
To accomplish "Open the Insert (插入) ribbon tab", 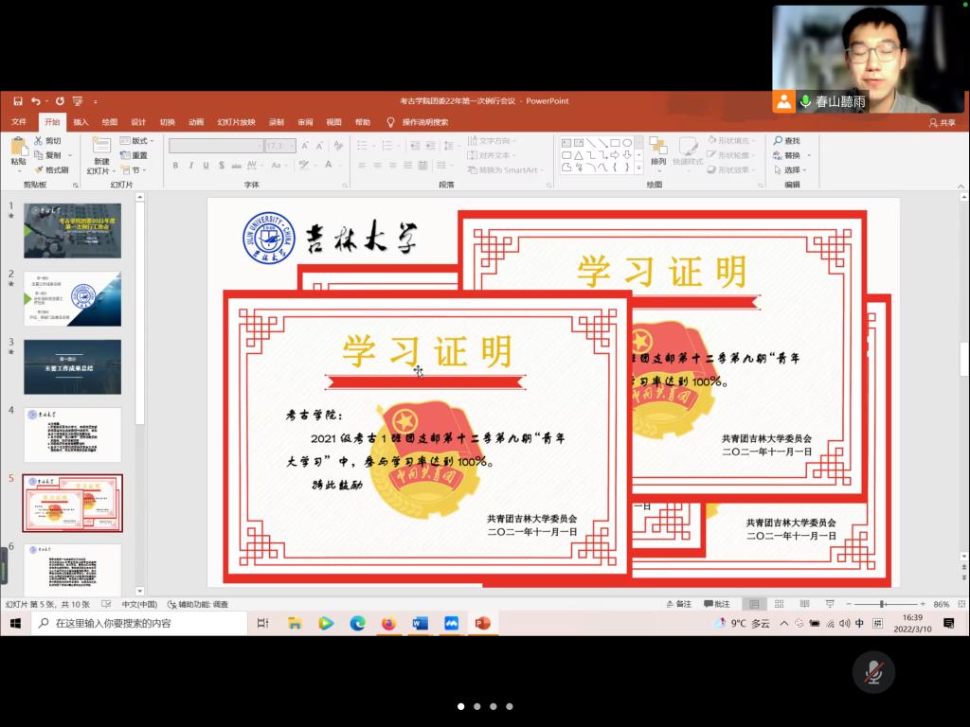I will point(81,122).
